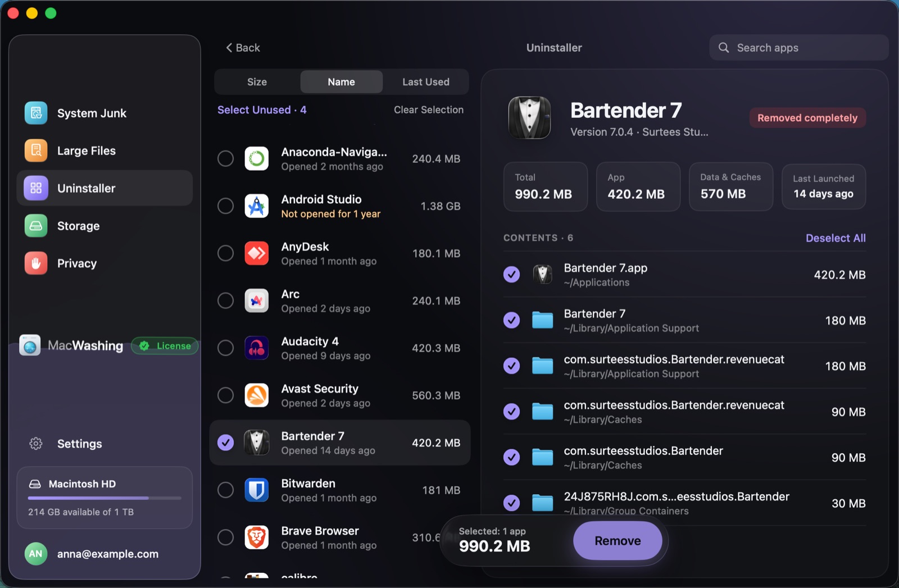Uncheck the Bartender 7 app list checkbox
Image resolution: width=899 pixels, height=588 pixels.
226,443
